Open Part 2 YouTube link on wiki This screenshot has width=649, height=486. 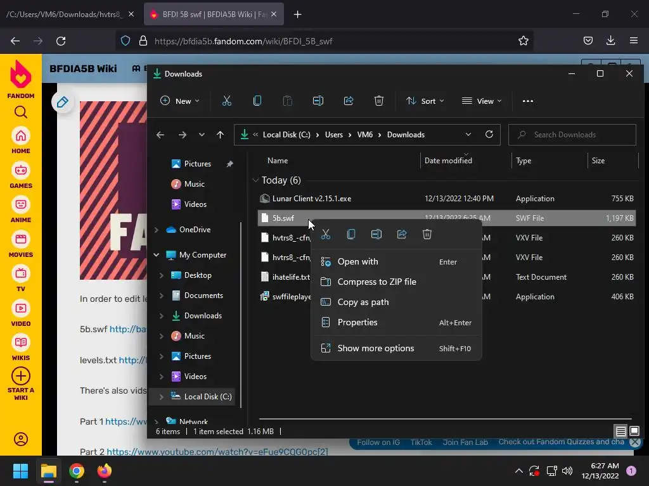click(x=217, y=452)
